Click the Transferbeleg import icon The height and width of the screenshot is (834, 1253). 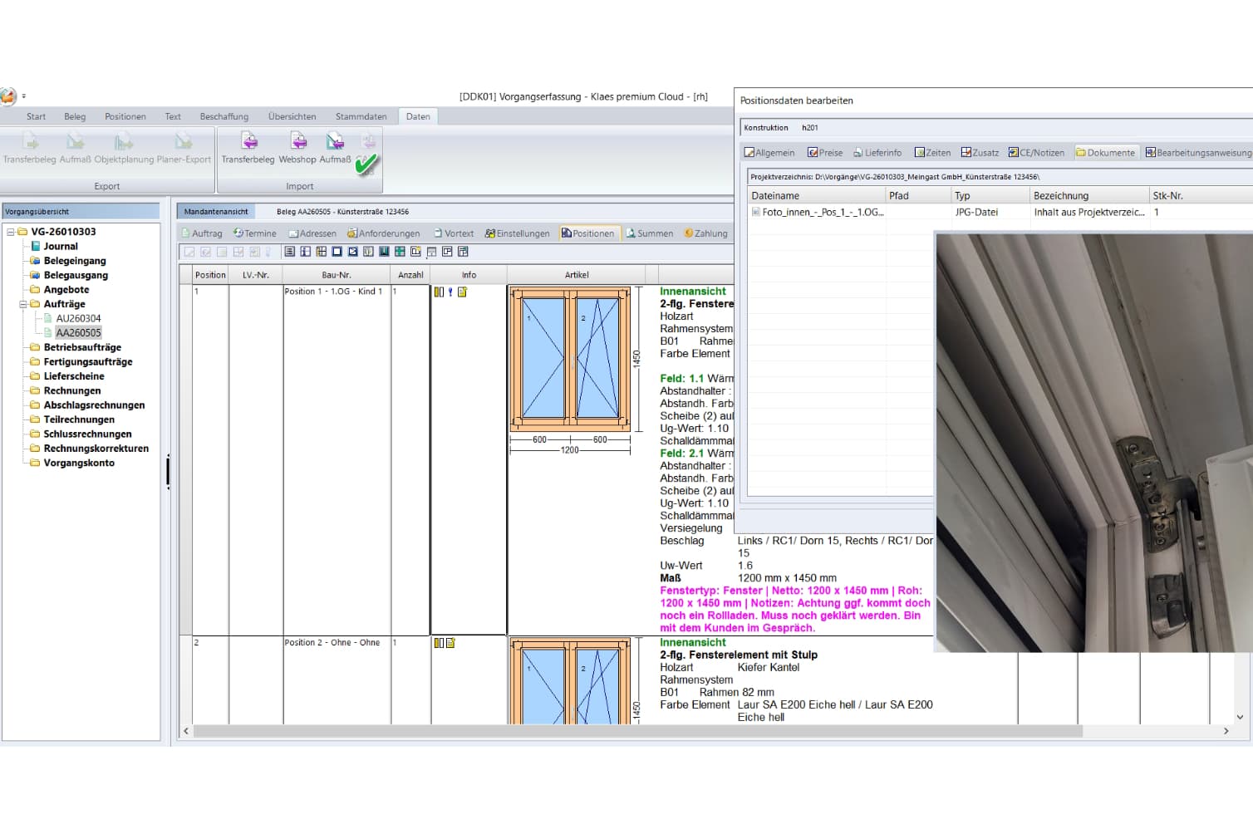[x=248, y=142]
